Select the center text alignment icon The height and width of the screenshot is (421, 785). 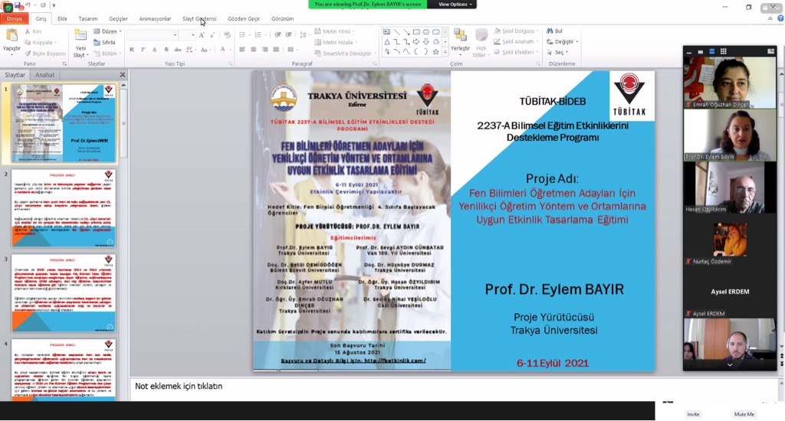pos(253,50)
